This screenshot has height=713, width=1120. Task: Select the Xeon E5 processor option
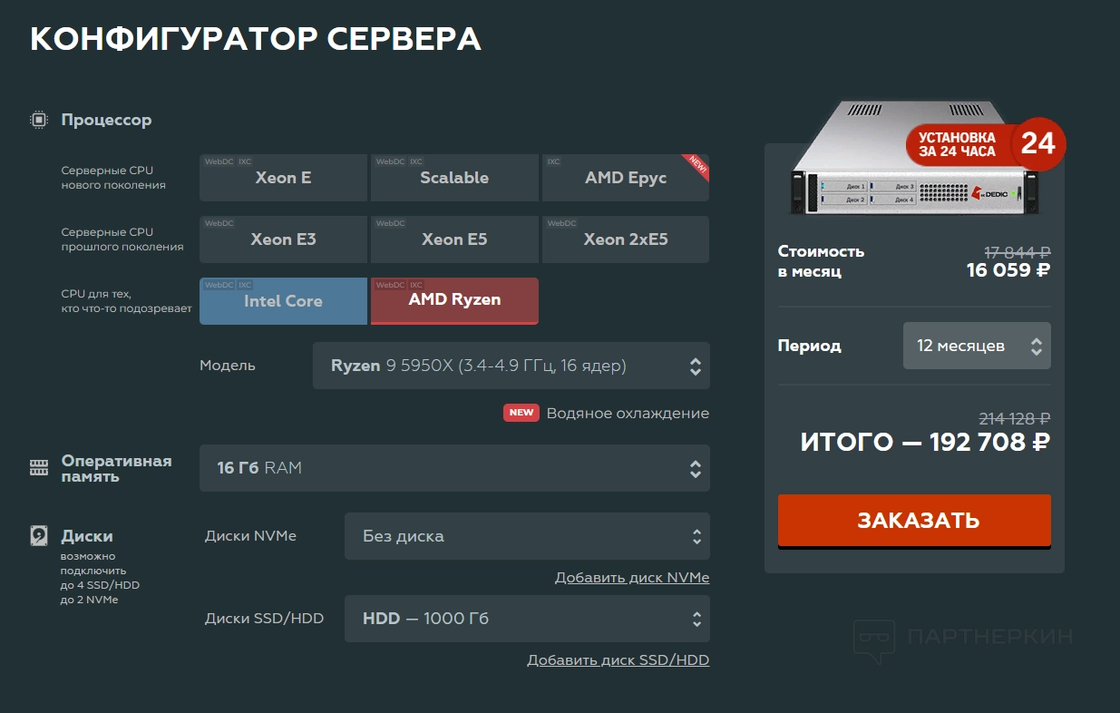pyautogui.click(x=454, y=239)
